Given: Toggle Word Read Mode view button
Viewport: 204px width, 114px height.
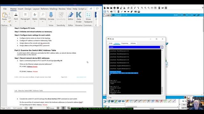Looking at the screenshot, I should tap(58, 108).
